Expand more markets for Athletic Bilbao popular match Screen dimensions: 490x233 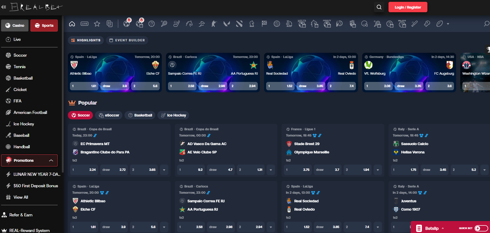pyautogui.click(x=164, y=227)
